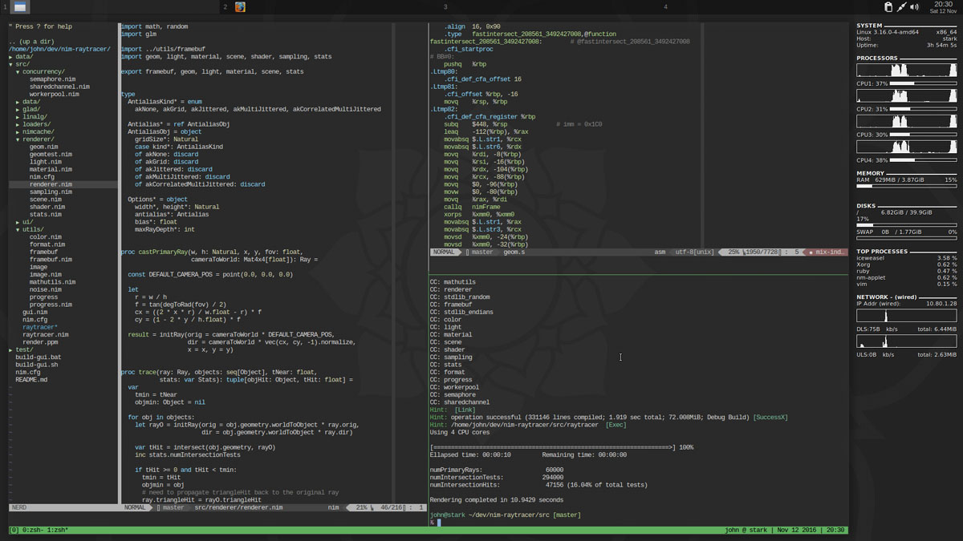Switch to workspace 4
The height and width of the screenshot is (541, 963).
coord(665,6)
